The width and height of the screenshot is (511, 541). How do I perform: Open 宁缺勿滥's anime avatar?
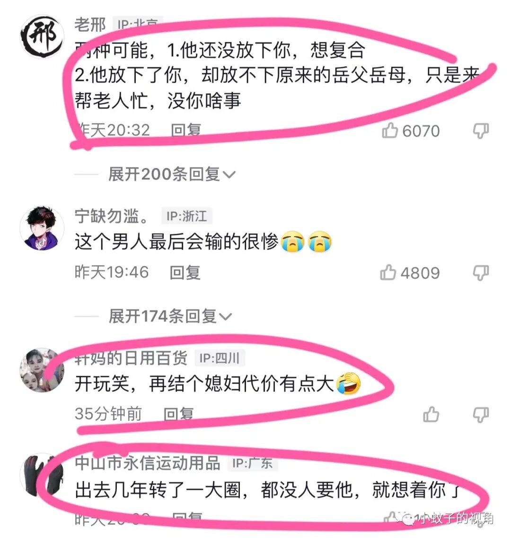[x=42, y=228]
